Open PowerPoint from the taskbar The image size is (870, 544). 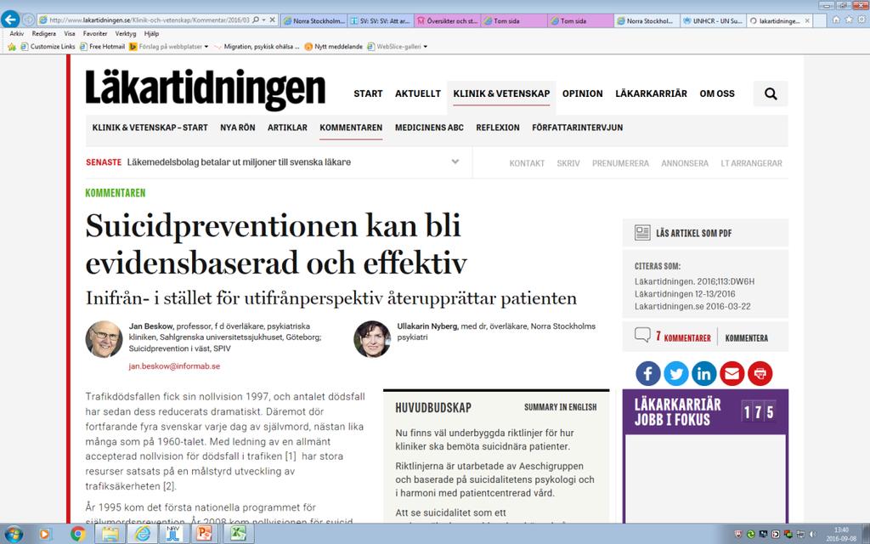coord(203,534)
